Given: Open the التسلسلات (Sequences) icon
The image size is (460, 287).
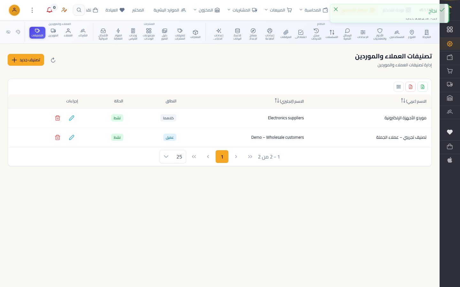Looking at the screenshot, I should coord(332,33).
